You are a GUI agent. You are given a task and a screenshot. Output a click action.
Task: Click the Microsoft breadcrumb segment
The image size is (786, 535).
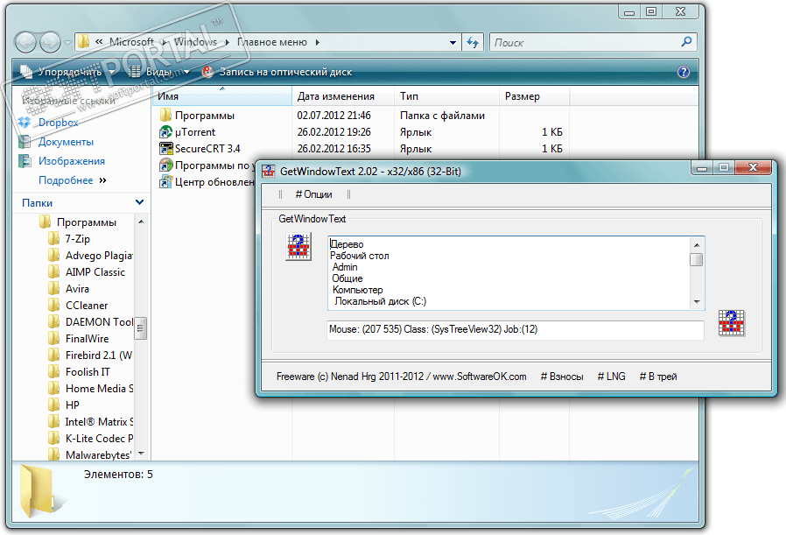(132, 42)
